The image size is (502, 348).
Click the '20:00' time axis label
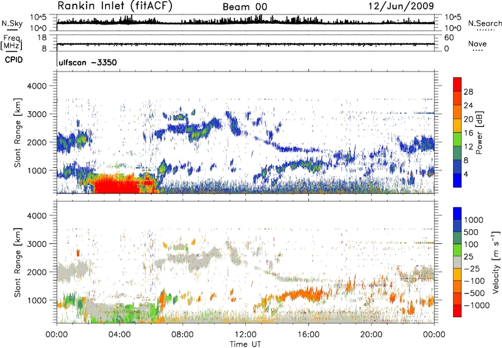point(371,335)
